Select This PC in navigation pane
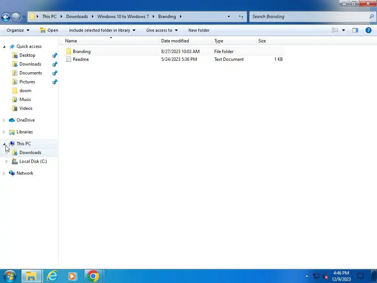Image resolution: width=377 pixels, height=283 pixels. click(x=24, y=144)
